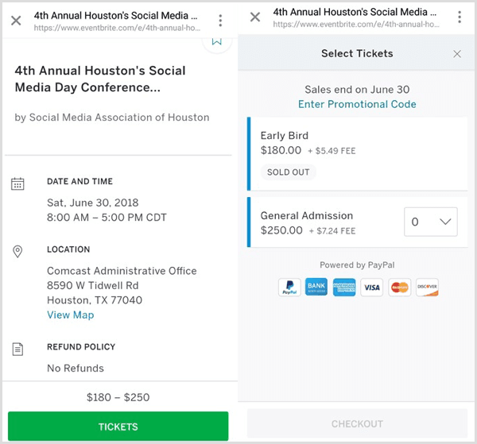Click the calendar icon beside Date and Time
Viewport: 477px width, 444px height.
pos(17,183)
